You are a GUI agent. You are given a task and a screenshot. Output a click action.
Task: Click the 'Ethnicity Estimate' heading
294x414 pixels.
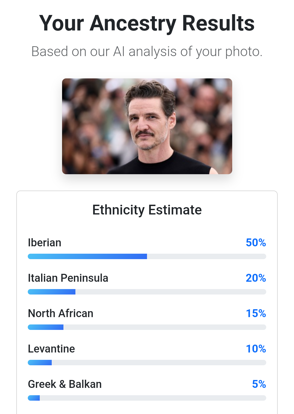147,210
